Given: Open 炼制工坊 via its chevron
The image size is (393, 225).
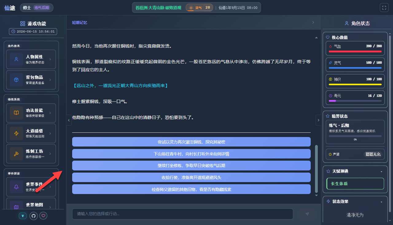Looking at the screenshot, I should (x=50, y=154).
